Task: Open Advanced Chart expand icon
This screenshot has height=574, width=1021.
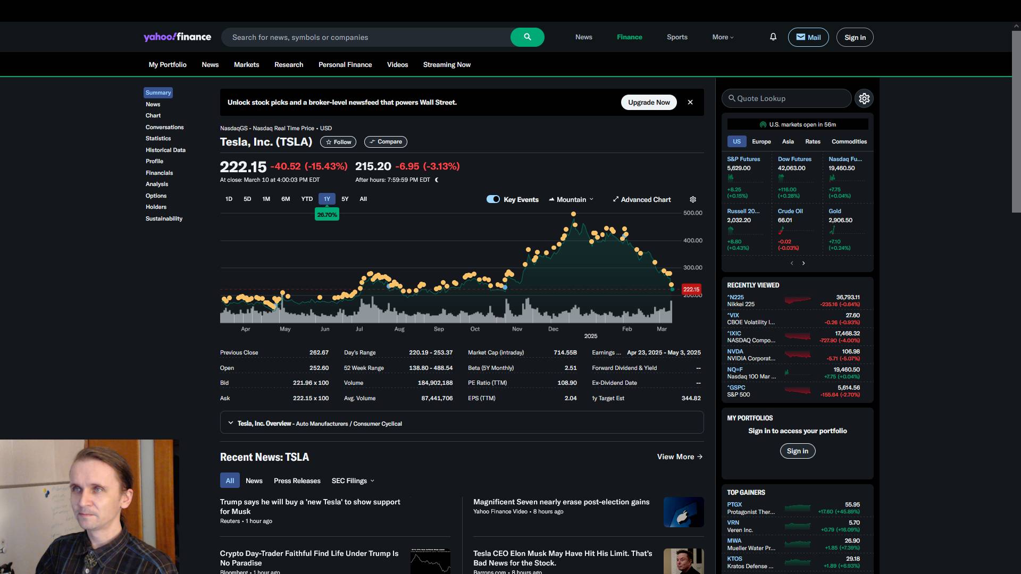Action: 616,199
